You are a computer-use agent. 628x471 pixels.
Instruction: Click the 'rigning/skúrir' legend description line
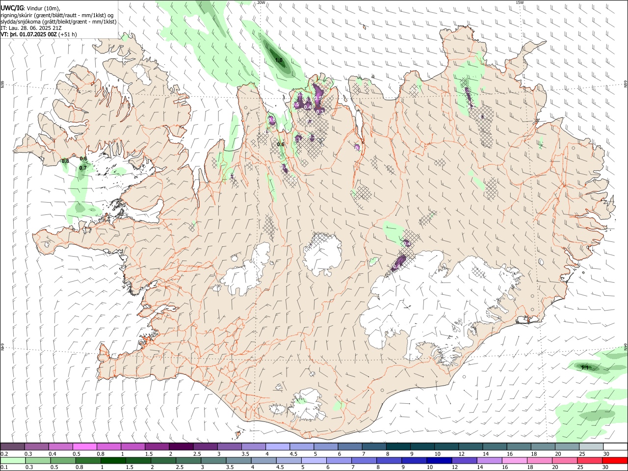coord(57,15)
